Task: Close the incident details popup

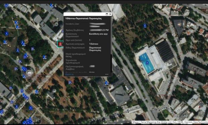Action: click(x=110, y=14)
